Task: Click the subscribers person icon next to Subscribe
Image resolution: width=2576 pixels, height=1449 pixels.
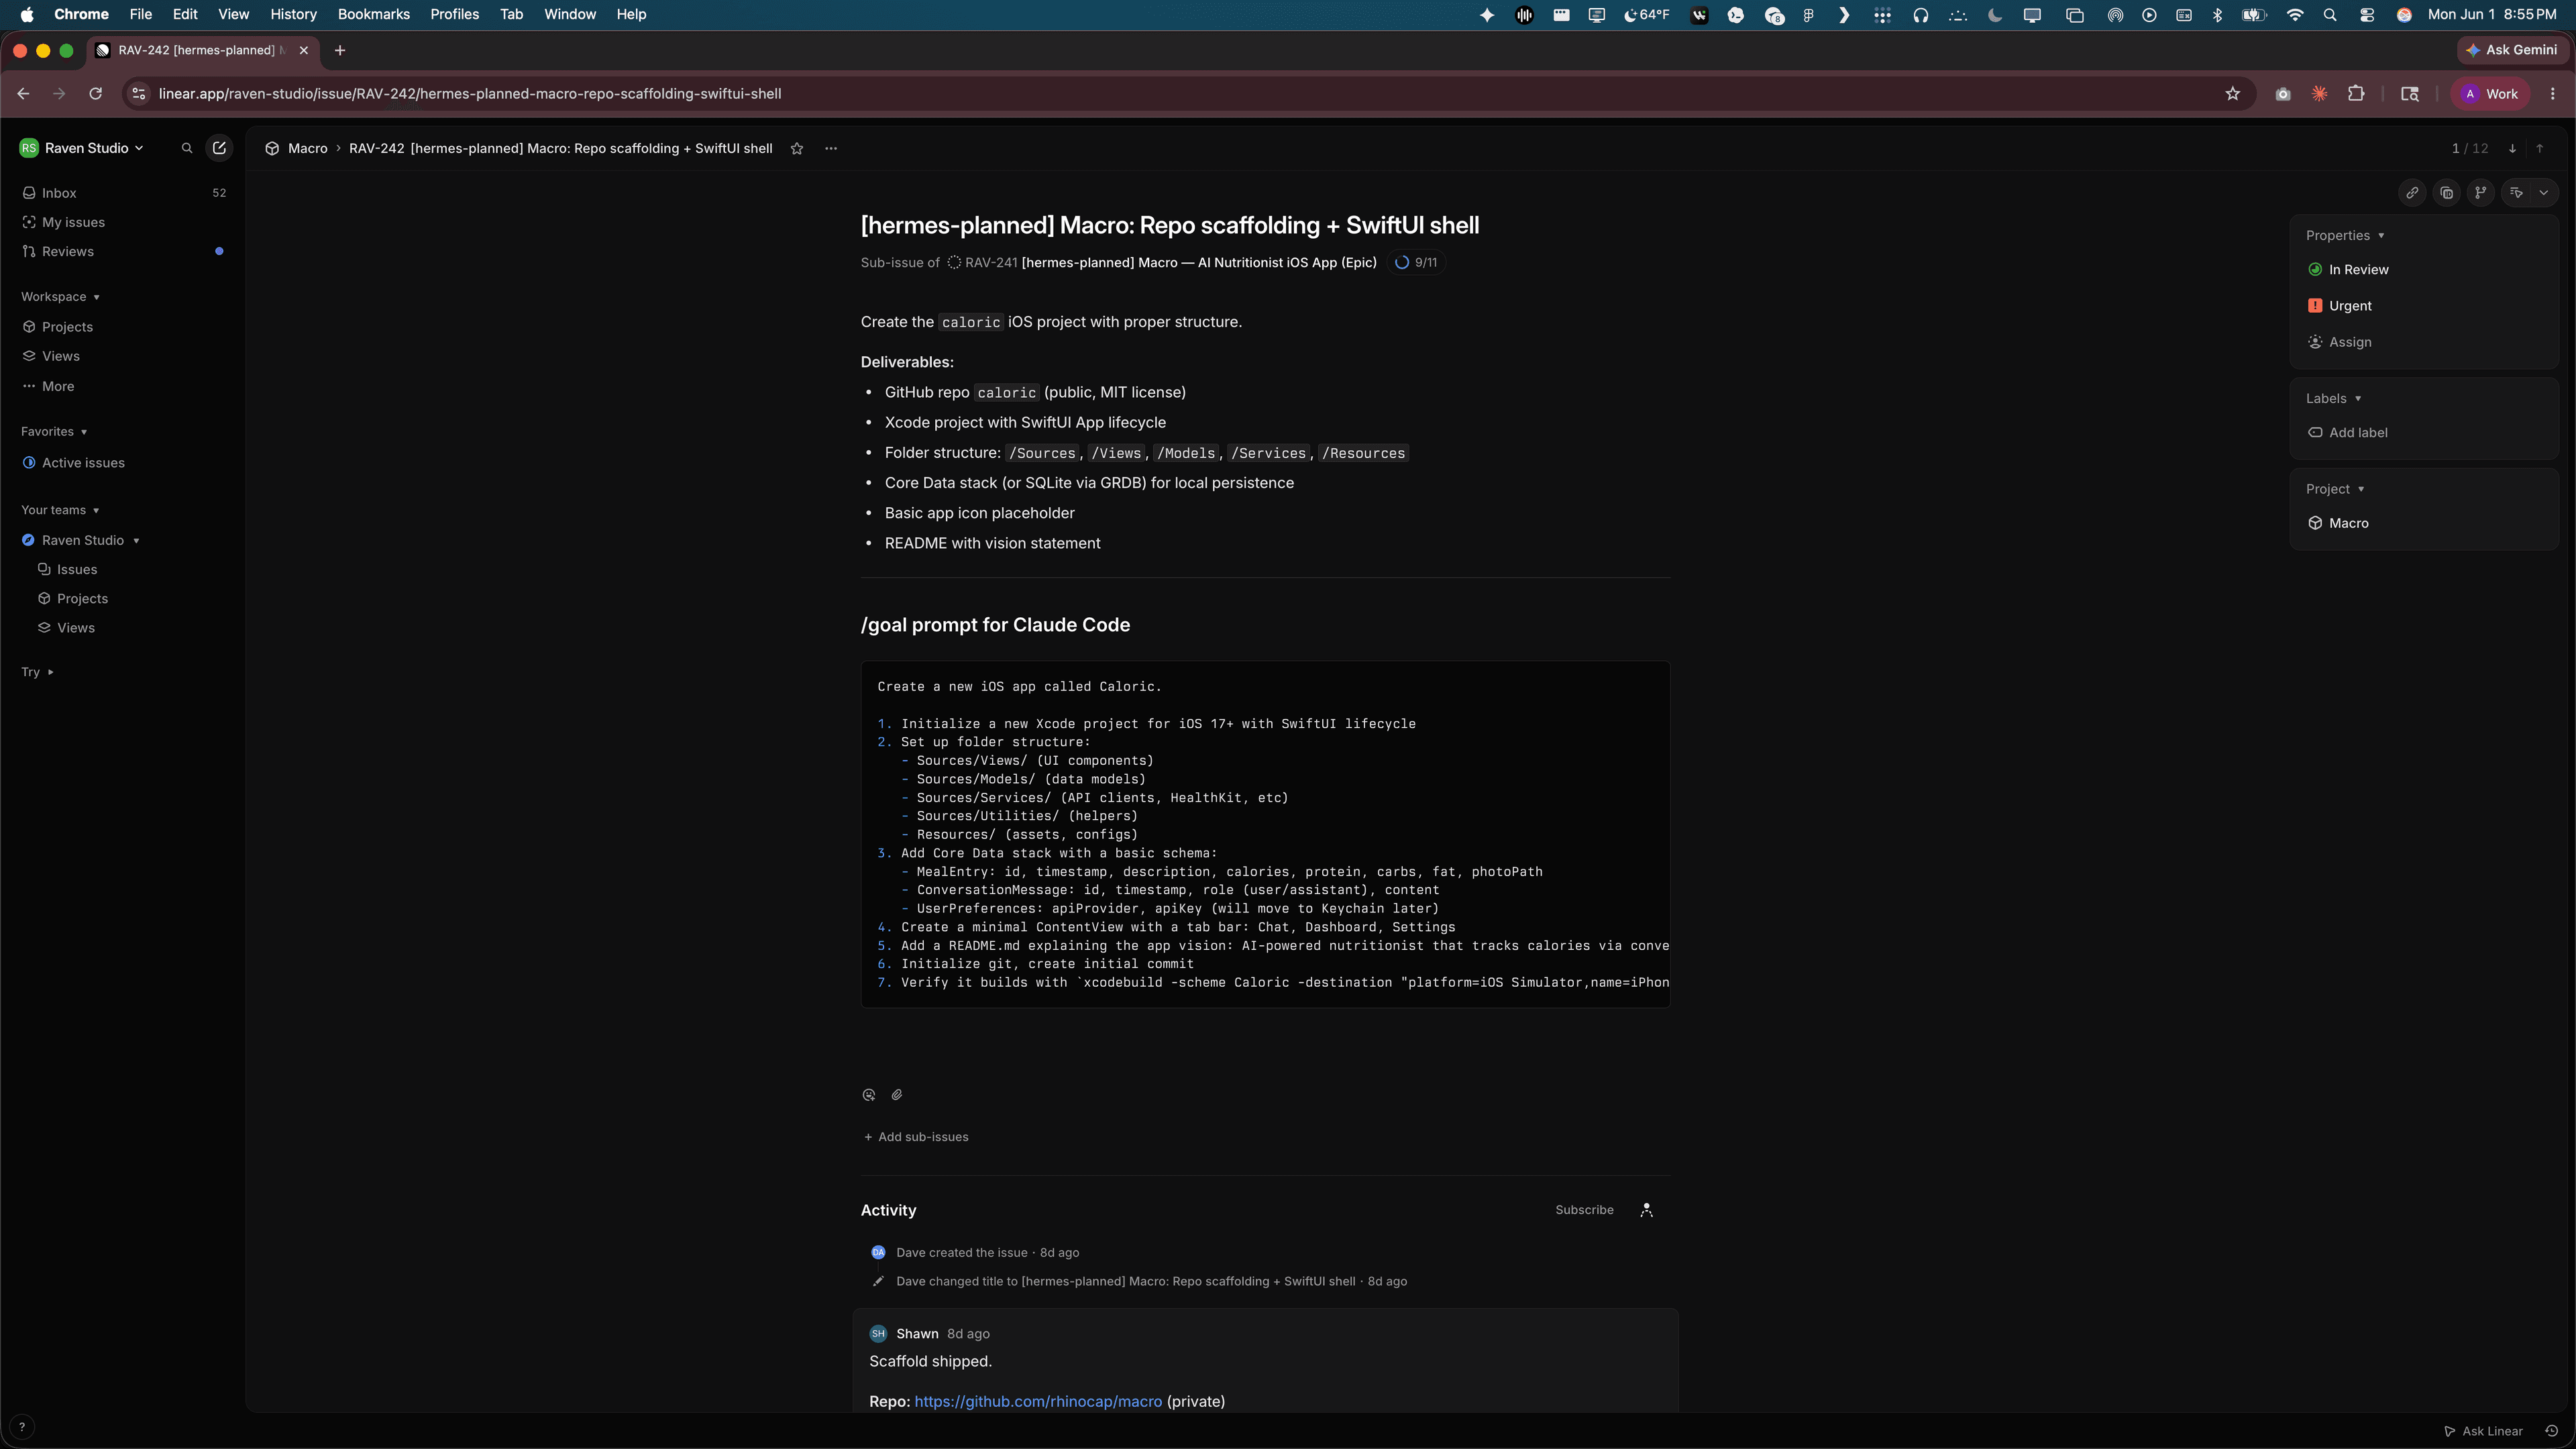Action: point(1646,1210)
